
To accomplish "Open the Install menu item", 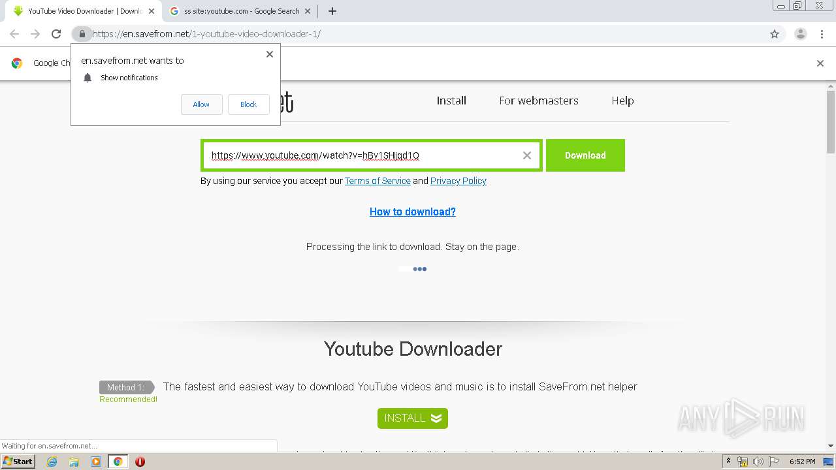I will (x=451, y=101).
